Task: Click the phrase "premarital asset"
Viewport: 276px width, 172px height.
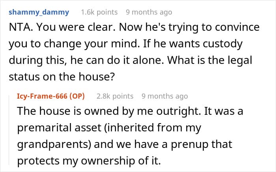Action: tap(59, 128)
